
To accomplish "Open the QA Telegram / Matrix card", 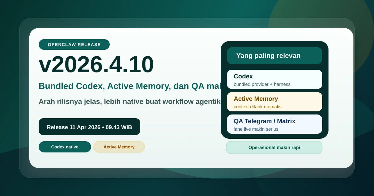I will (274, 124).
